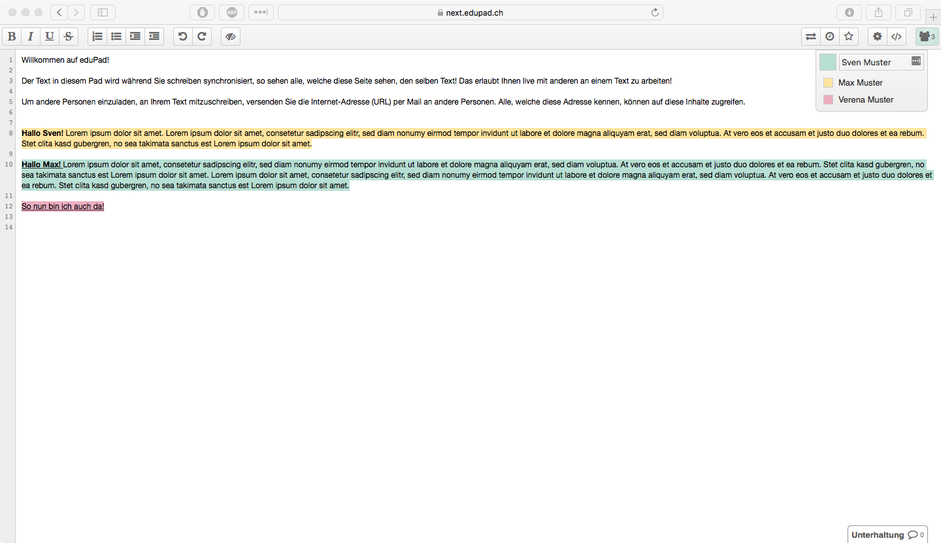Open import/export with arrows icon
The width and height of the screenshot is (941, 543).
point(811,37)
